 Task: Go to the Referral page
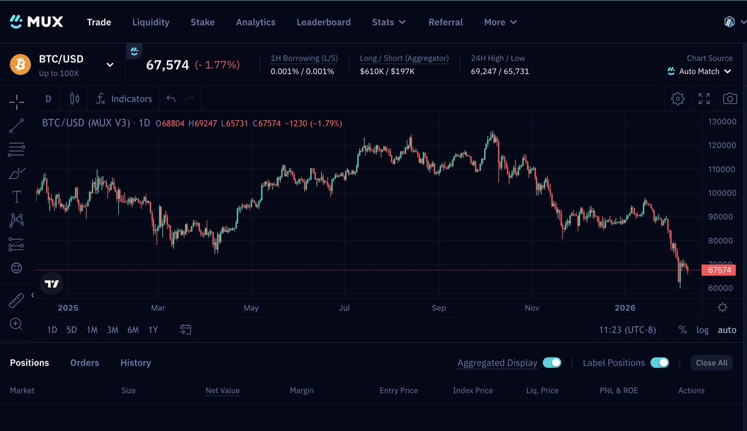[x=446, y=22]
